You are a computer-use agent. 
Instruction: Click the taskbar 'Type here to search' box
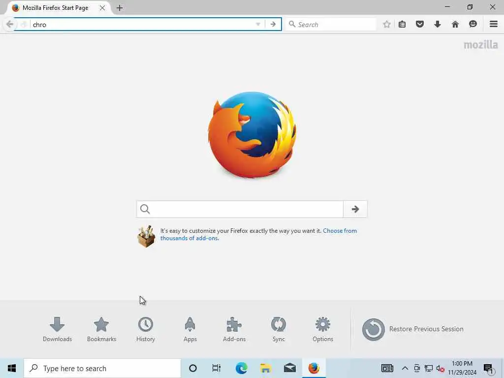(102, 368)
